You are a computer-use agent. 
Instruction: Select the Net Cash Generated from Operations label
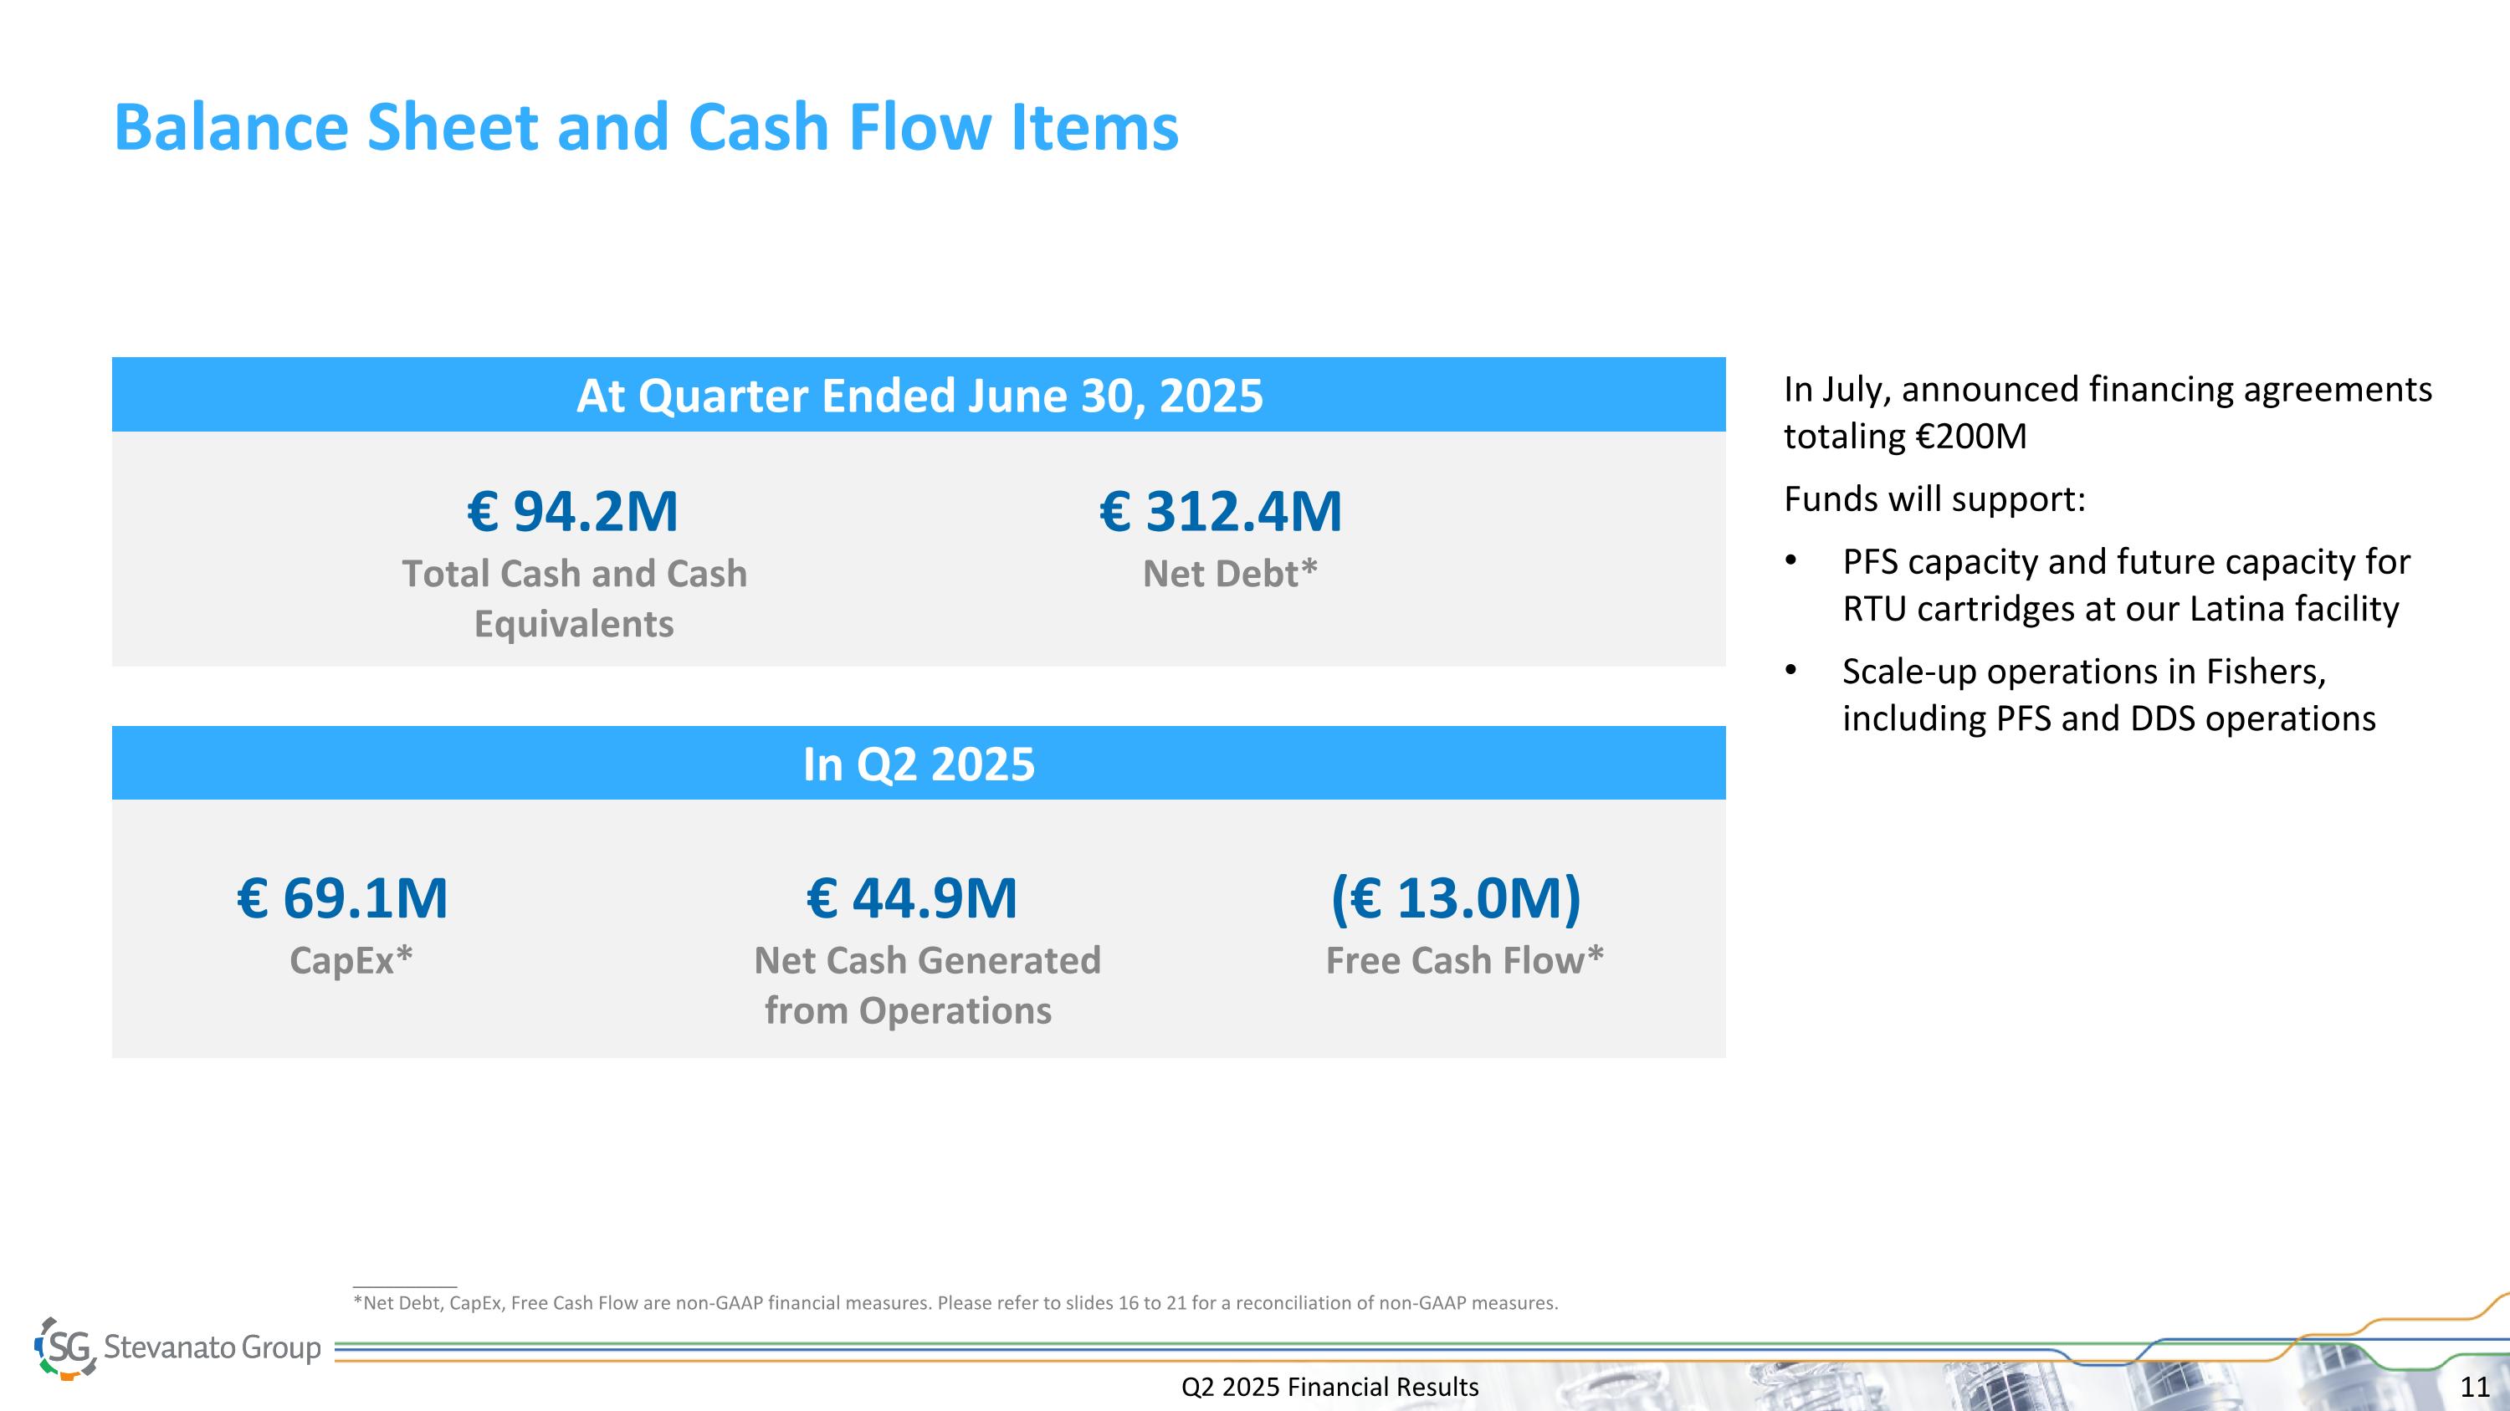[927, 984]
